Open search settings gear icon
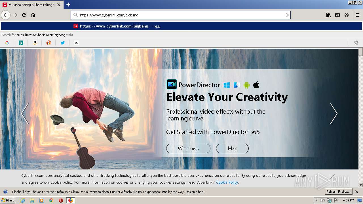Viewport: 363px width, 204px height. 356,43
